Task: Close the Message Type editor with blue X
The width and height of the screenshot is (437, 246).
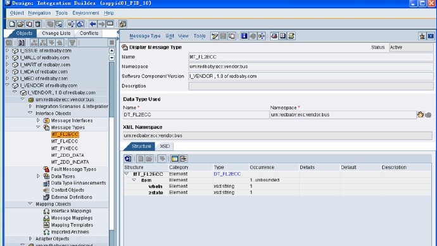Action: point(431,36)
